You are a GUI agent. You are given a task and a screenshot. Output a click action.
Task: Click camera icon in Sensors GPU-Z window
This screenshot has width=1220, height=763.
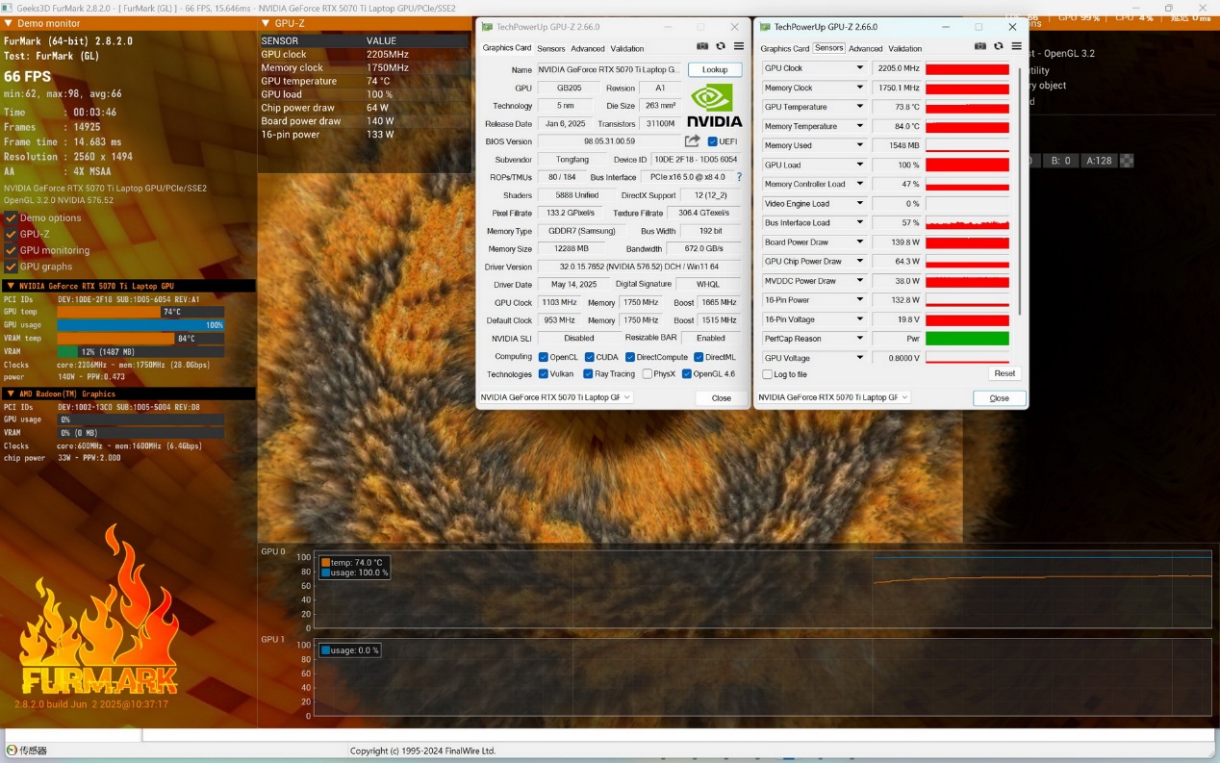[x=980, y=46]
